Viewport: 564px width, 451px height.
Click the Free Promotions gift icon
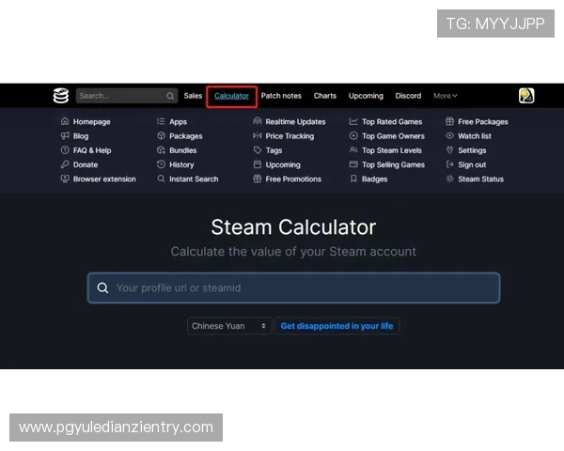(258, 179)
